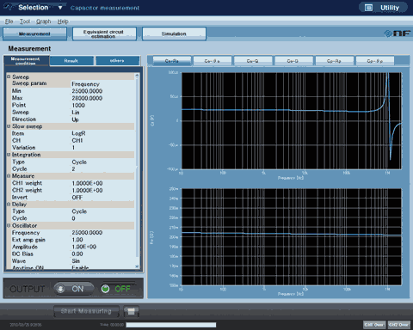Collapse the Slow sweep section
The image size is (413, 330).
[x=9, y=126]
